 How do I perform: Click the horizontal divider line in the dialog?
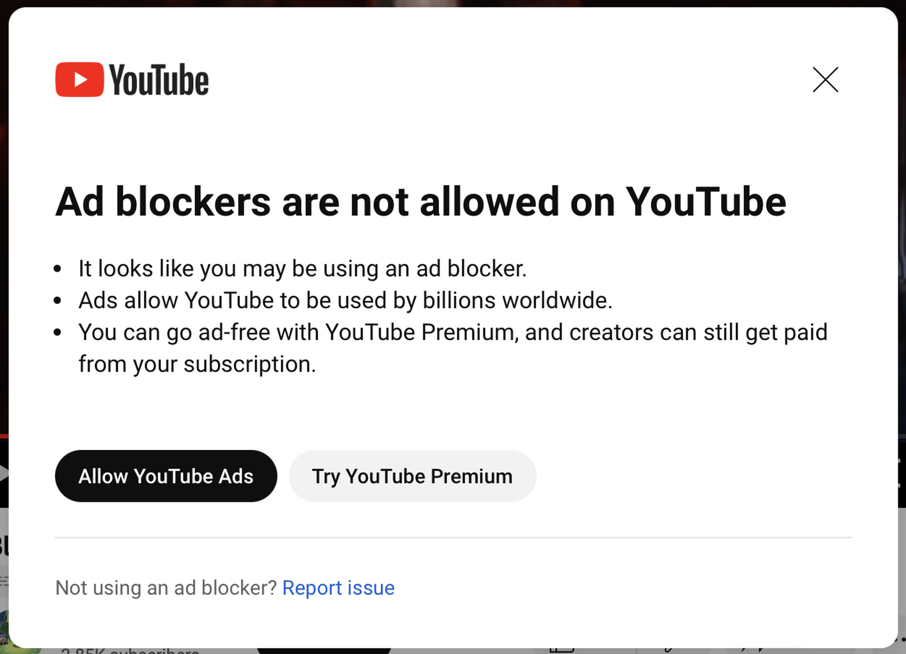(x=453, y=537)
